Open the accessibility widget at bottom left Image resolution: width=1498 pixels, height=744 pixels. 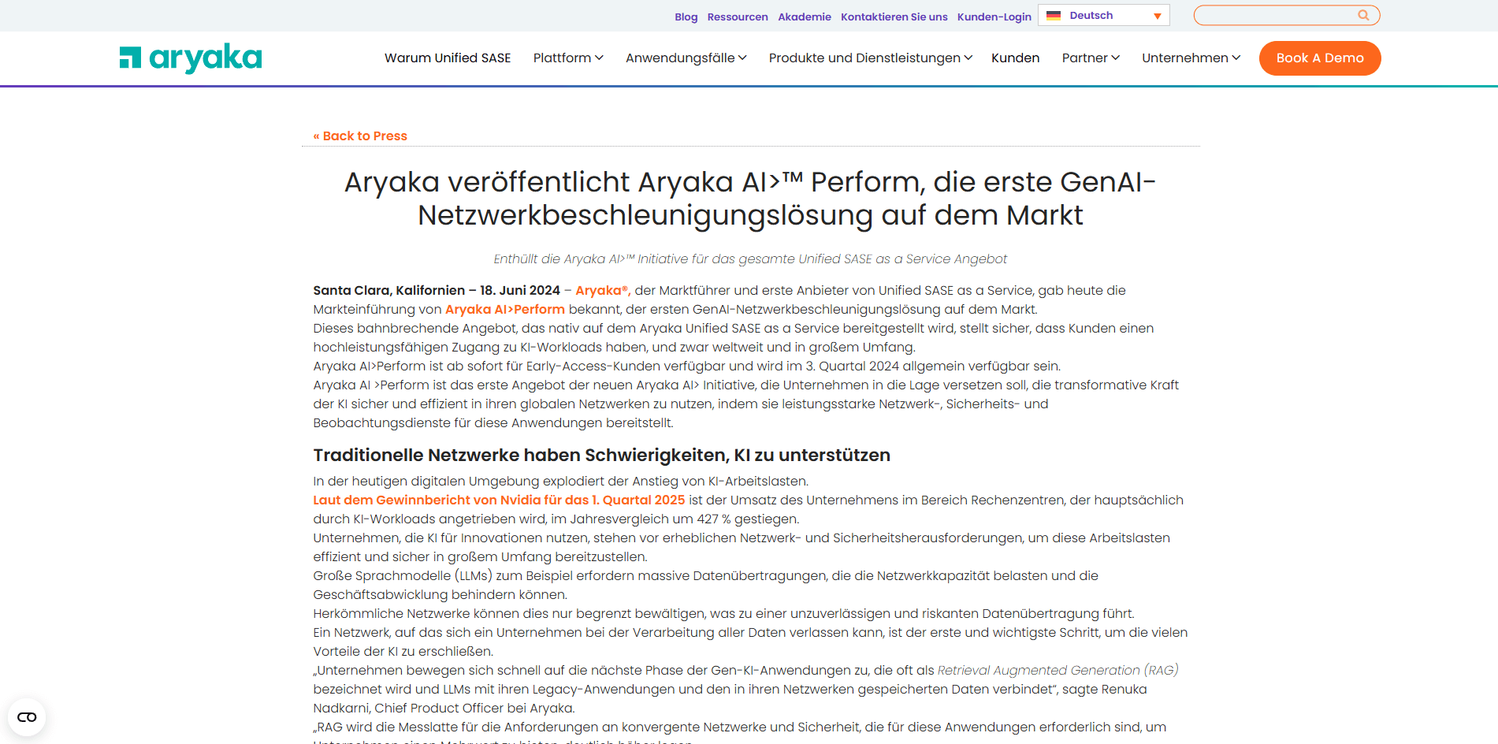[27, 717]
